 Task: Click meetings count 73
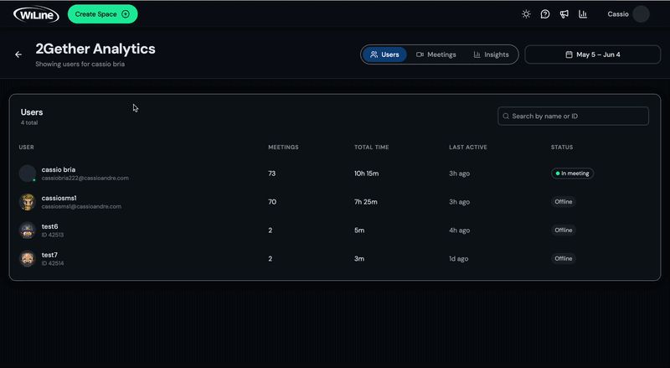coord(271,174)
